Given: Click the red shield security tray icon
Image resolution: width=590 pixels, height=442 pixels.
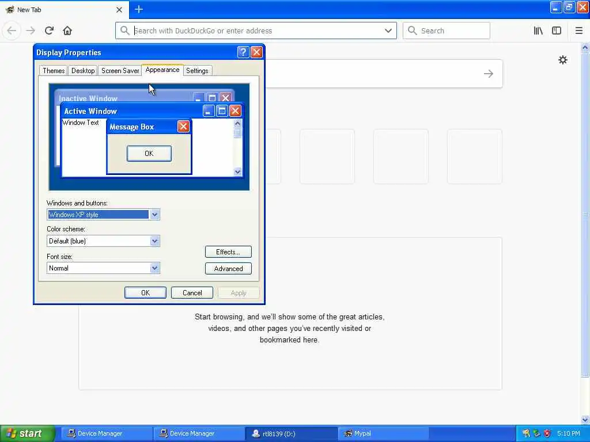Looking at the screenshot, I should pos(547,434).
